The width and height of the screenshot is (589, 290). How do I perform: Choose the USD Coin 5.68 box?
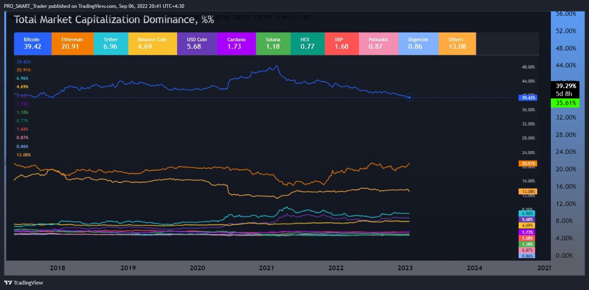[x=197, y=43]
